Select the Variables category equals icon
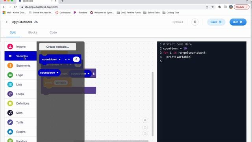Screen dimensions: 252x142 [x=10, y=56]
